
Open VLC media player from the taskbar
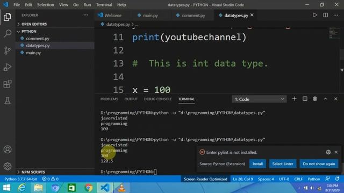(121, 188)
